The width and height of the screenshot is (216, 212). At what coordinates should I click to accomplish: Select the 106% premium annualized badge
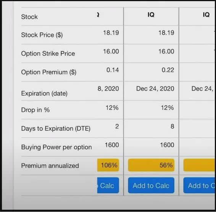tap(108, 165)
